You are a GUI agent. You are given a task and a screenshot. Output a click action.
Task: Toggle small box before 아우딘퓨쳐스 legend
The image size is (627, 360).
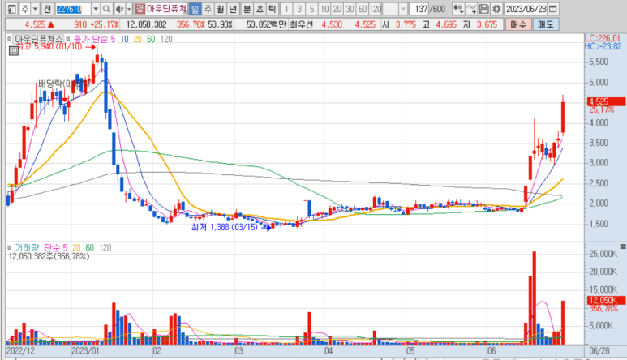point(9,39)
